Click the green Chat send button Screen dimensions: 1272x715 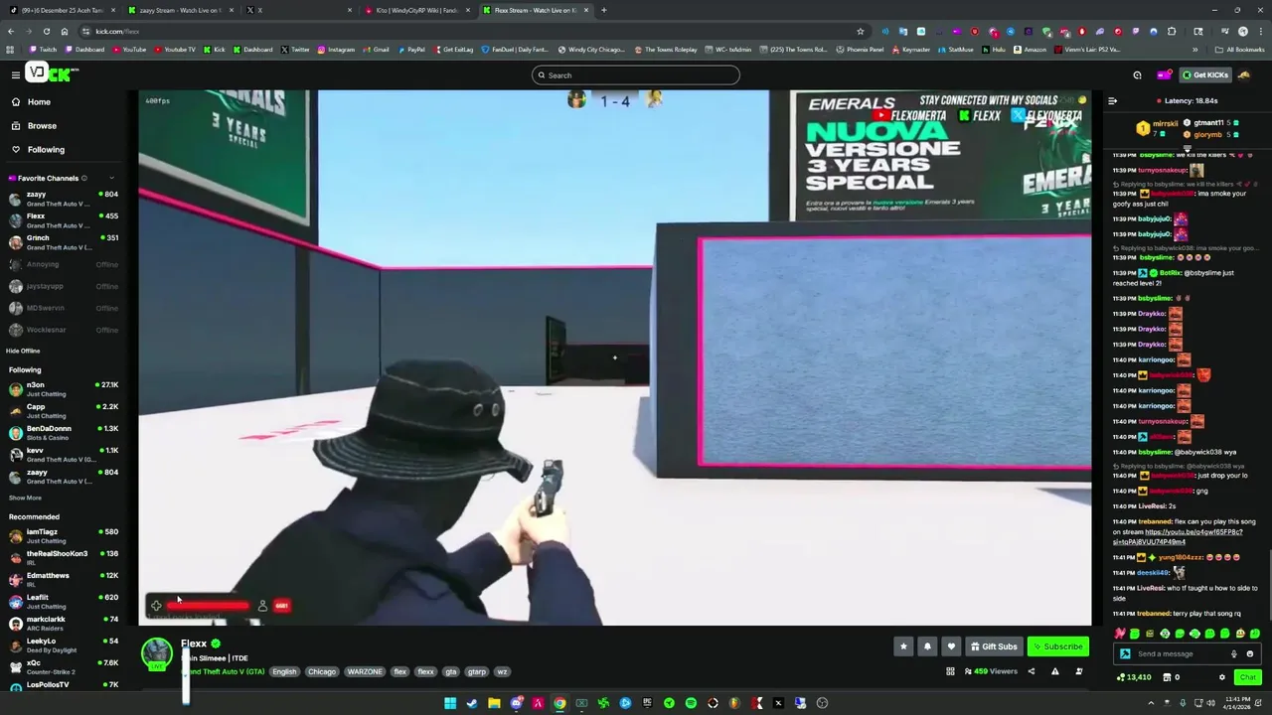coord(1247,677)
